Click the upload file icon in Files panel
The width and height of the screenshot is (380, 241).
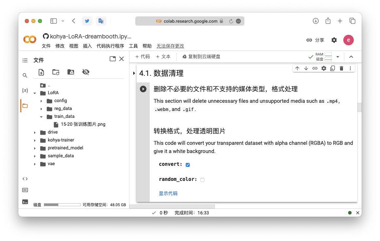click(41, 72)
